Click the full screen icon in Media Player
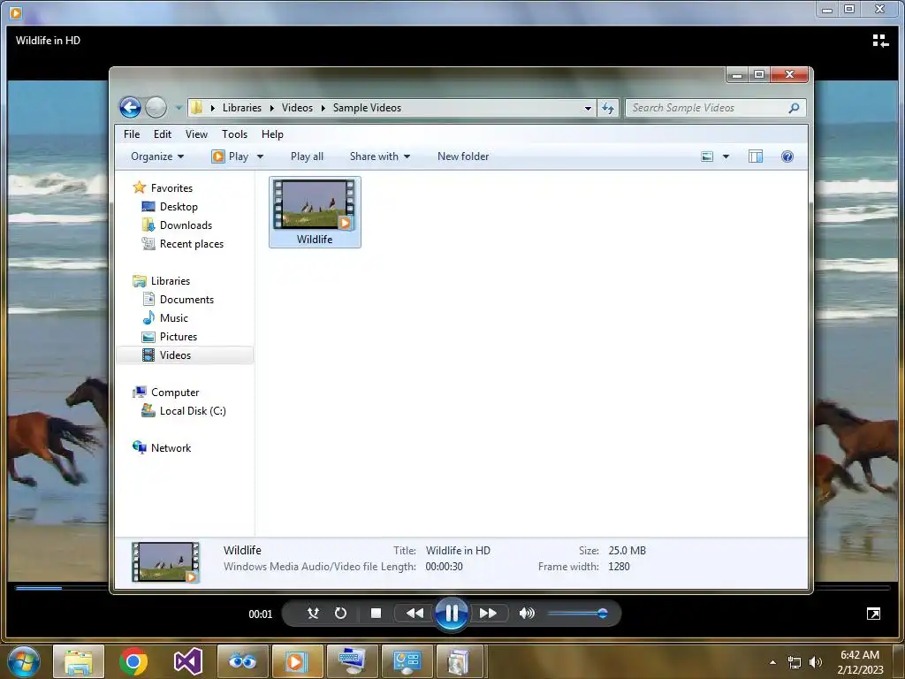 coord(873,614)
